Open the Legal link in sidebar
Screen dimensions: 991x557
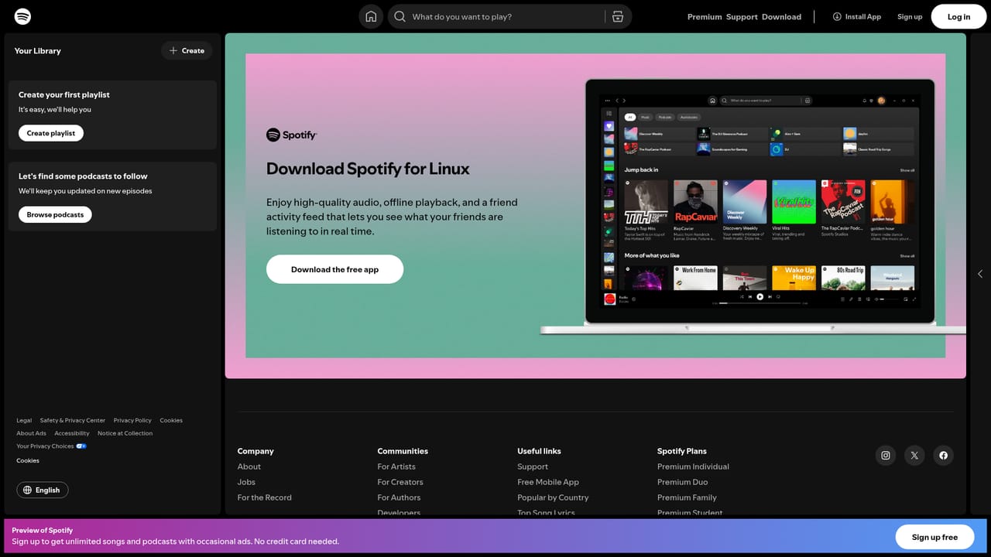tap(24, 420)
